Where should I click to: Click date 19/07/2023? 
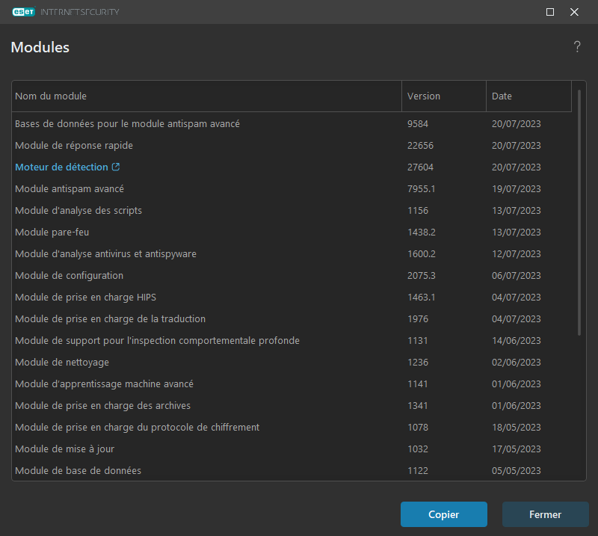(516, 189)
